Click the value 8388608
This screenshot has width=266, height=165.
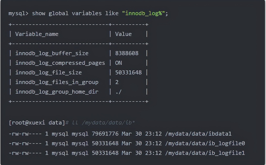127,53
